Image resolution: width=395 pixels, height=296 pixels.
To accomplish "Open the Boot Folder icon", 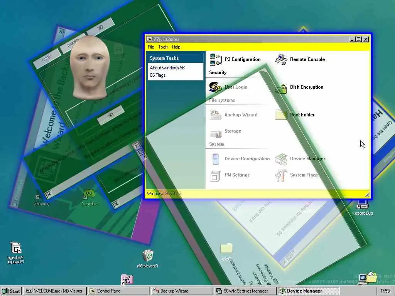I will (281, 115).
